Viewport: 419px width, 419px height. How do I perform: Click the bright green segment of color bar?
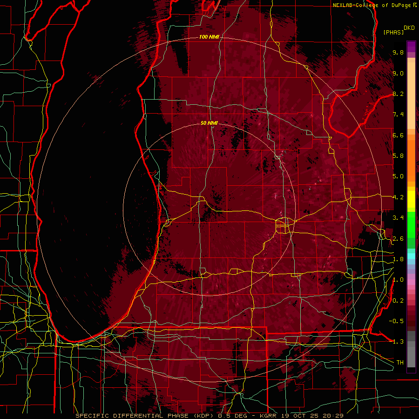411,224
